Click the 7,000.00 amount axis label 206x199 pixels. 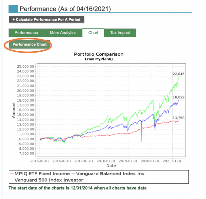coord(26,153)
